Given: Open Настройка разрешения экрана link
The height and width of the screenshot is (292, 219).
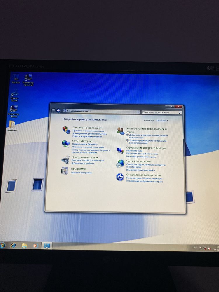Looking at the screenshot, I should pyautogui.click(x=141, y=157).
